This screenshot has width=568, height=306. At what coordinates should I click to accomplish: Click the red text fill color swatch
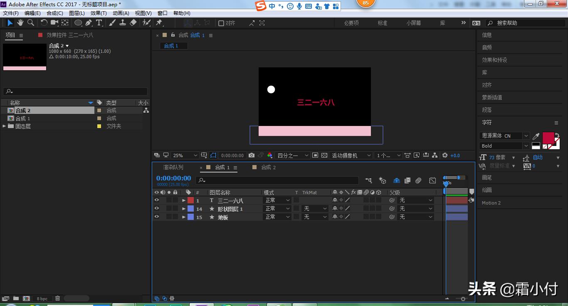[548, 138]
